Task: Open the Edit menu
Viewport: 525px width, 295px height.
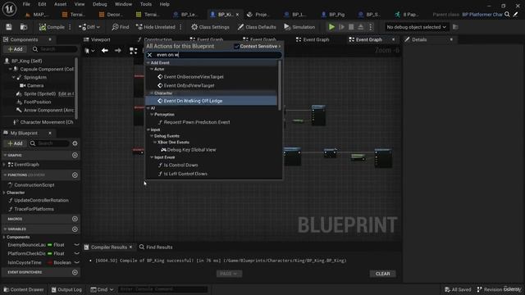Action: click(42, 4)
